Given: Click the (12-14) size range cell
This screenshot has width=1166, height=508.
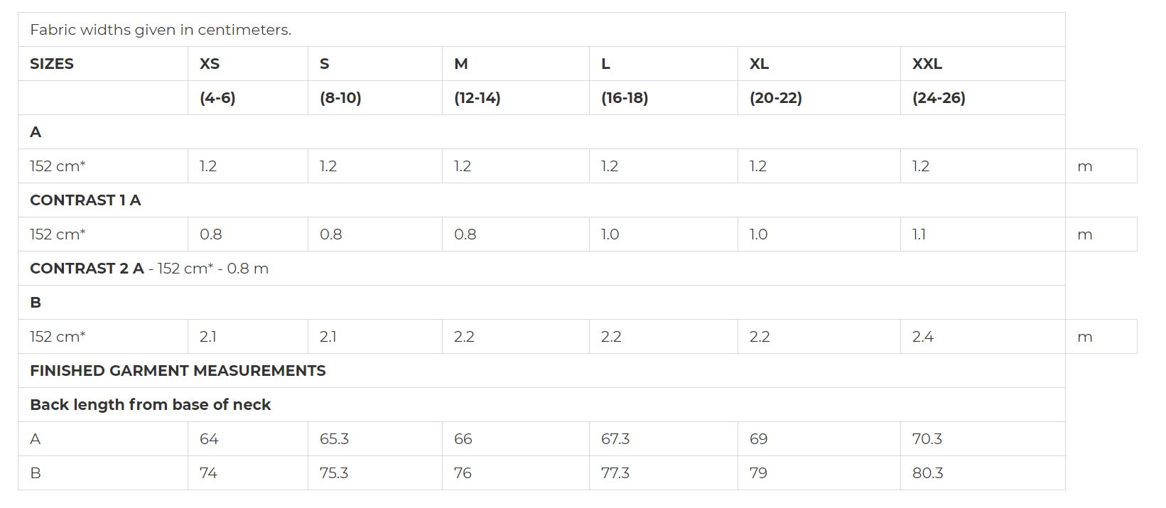Looking at the screenshot, I should tap(515, 98).
